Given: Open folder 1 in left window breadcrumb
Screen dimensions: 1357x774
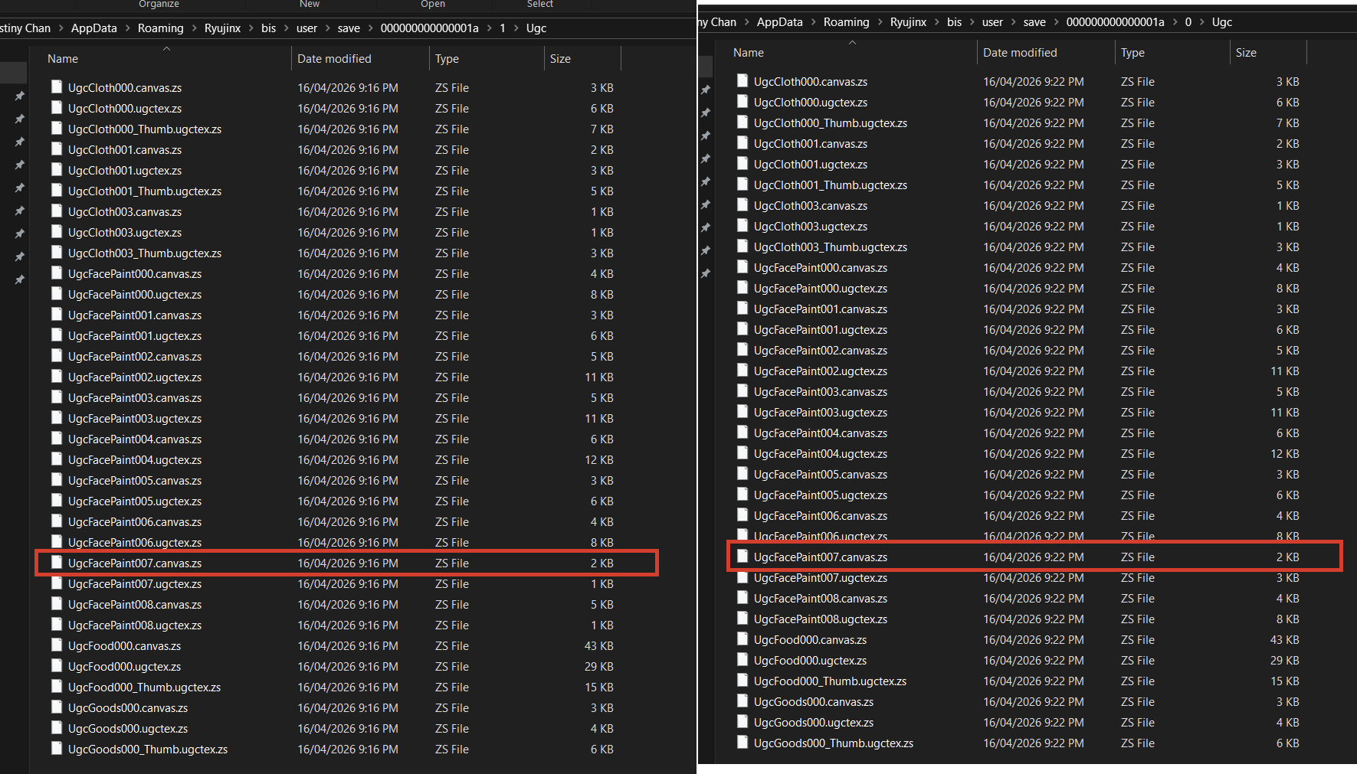Looking at the screenshot, I should [503, 28].
